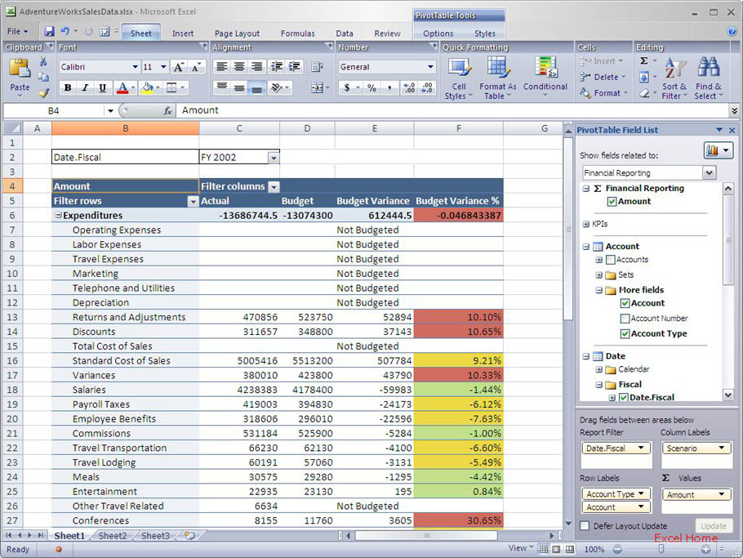Uncheck the Date.Fiscal field checkbox

click(x=623, y=397)
